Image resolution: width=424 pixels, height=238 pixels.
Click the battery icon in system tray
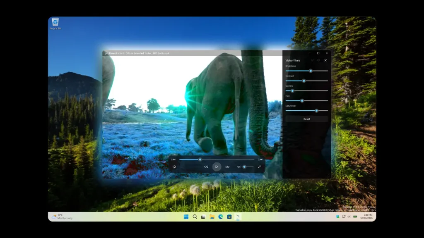pos(355,217)
